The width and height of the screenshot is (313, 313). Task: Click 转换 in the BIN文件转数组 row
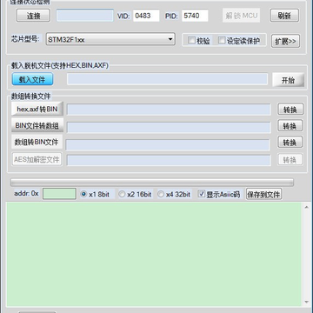[x=290, y=126]
